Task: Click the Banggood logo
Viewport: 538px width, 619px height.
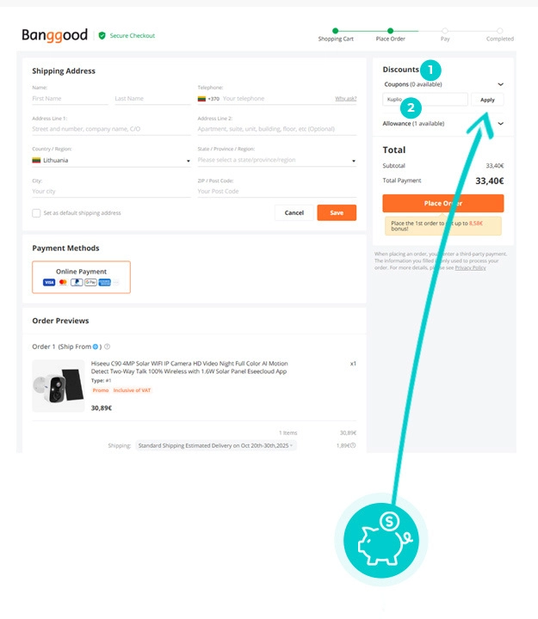Action: coord(54,35)
